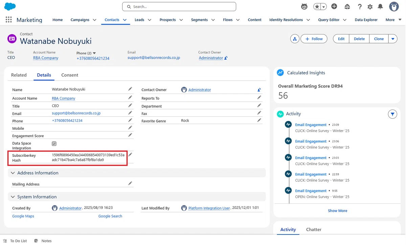Edit the Engagement Score field pencil
The height and width of the screenshot is (245, 406).
pos(130,135)
